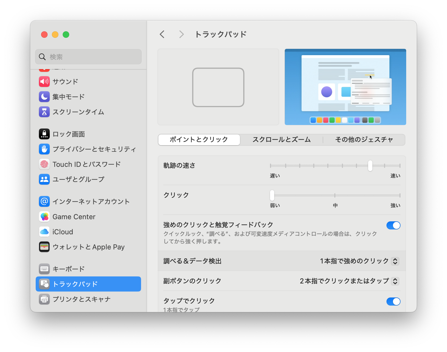This screenshot has height=352, width=447.
Task: Open スクリーンタイム settings label
Action: coord(78,112)
